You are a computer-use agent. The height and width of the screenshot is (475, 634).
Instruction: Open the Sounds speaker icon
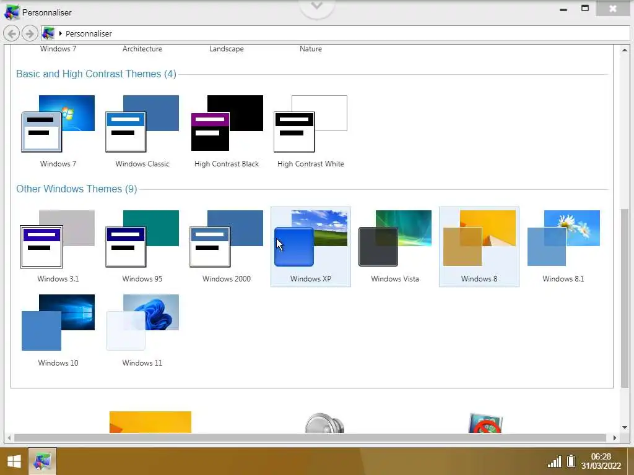coord(324,423)
